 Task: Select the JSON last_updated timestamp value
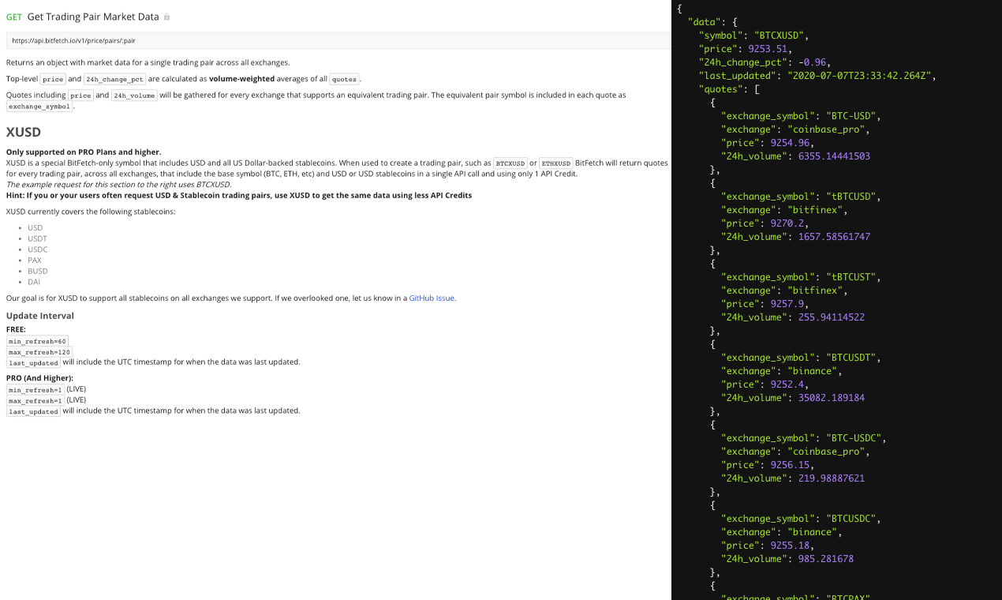click(x=861, y=76)
